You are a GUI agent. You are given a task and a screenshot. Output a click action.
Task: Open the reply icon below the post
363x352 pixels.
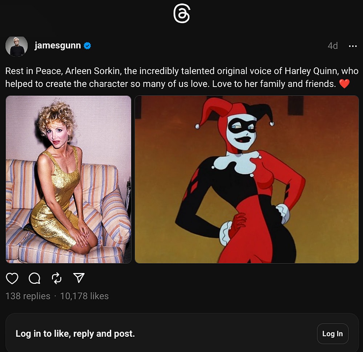coord(34,278)
